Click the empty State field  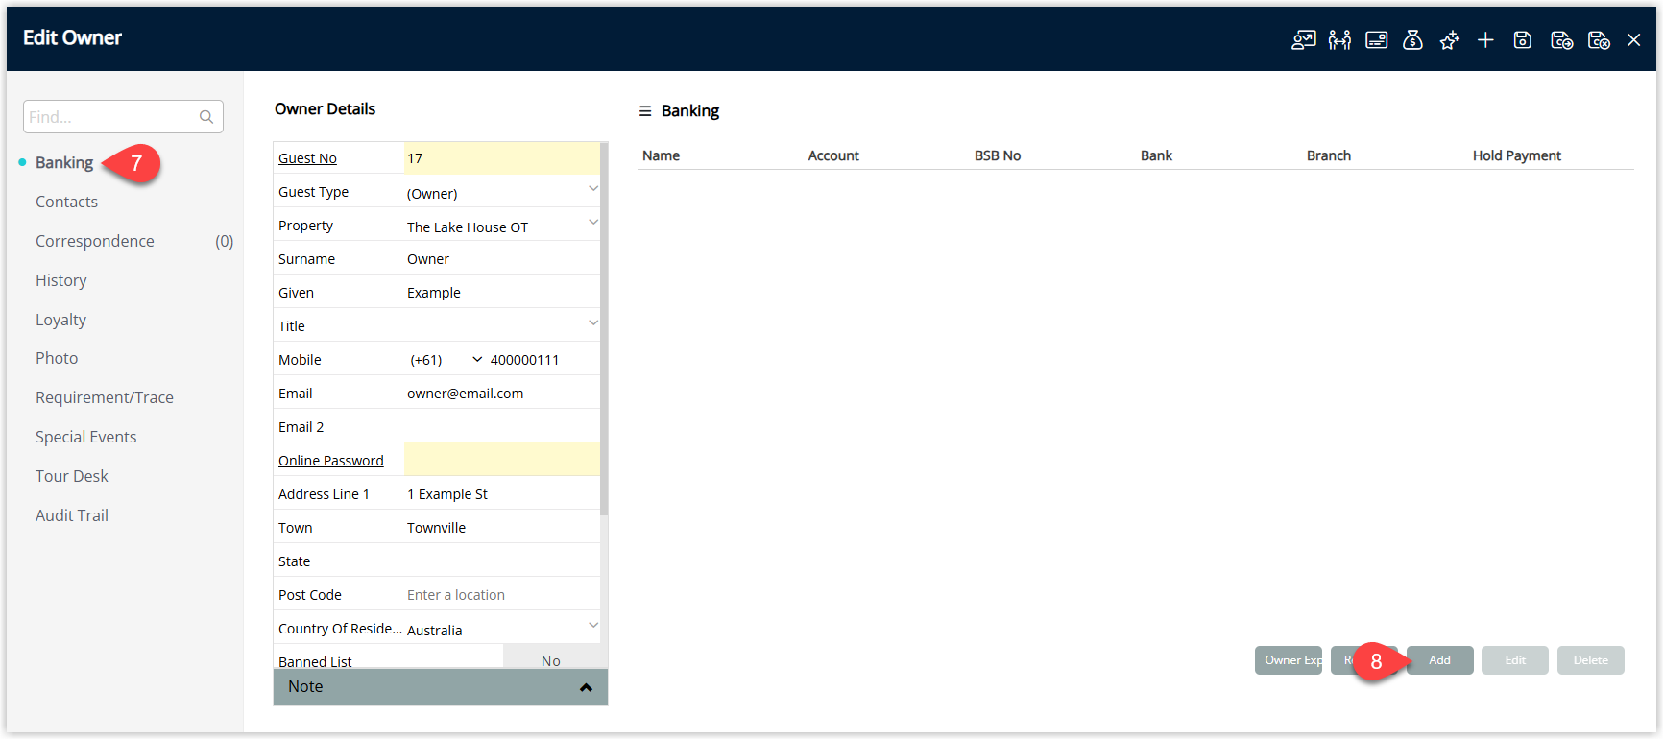pos(501,561)
